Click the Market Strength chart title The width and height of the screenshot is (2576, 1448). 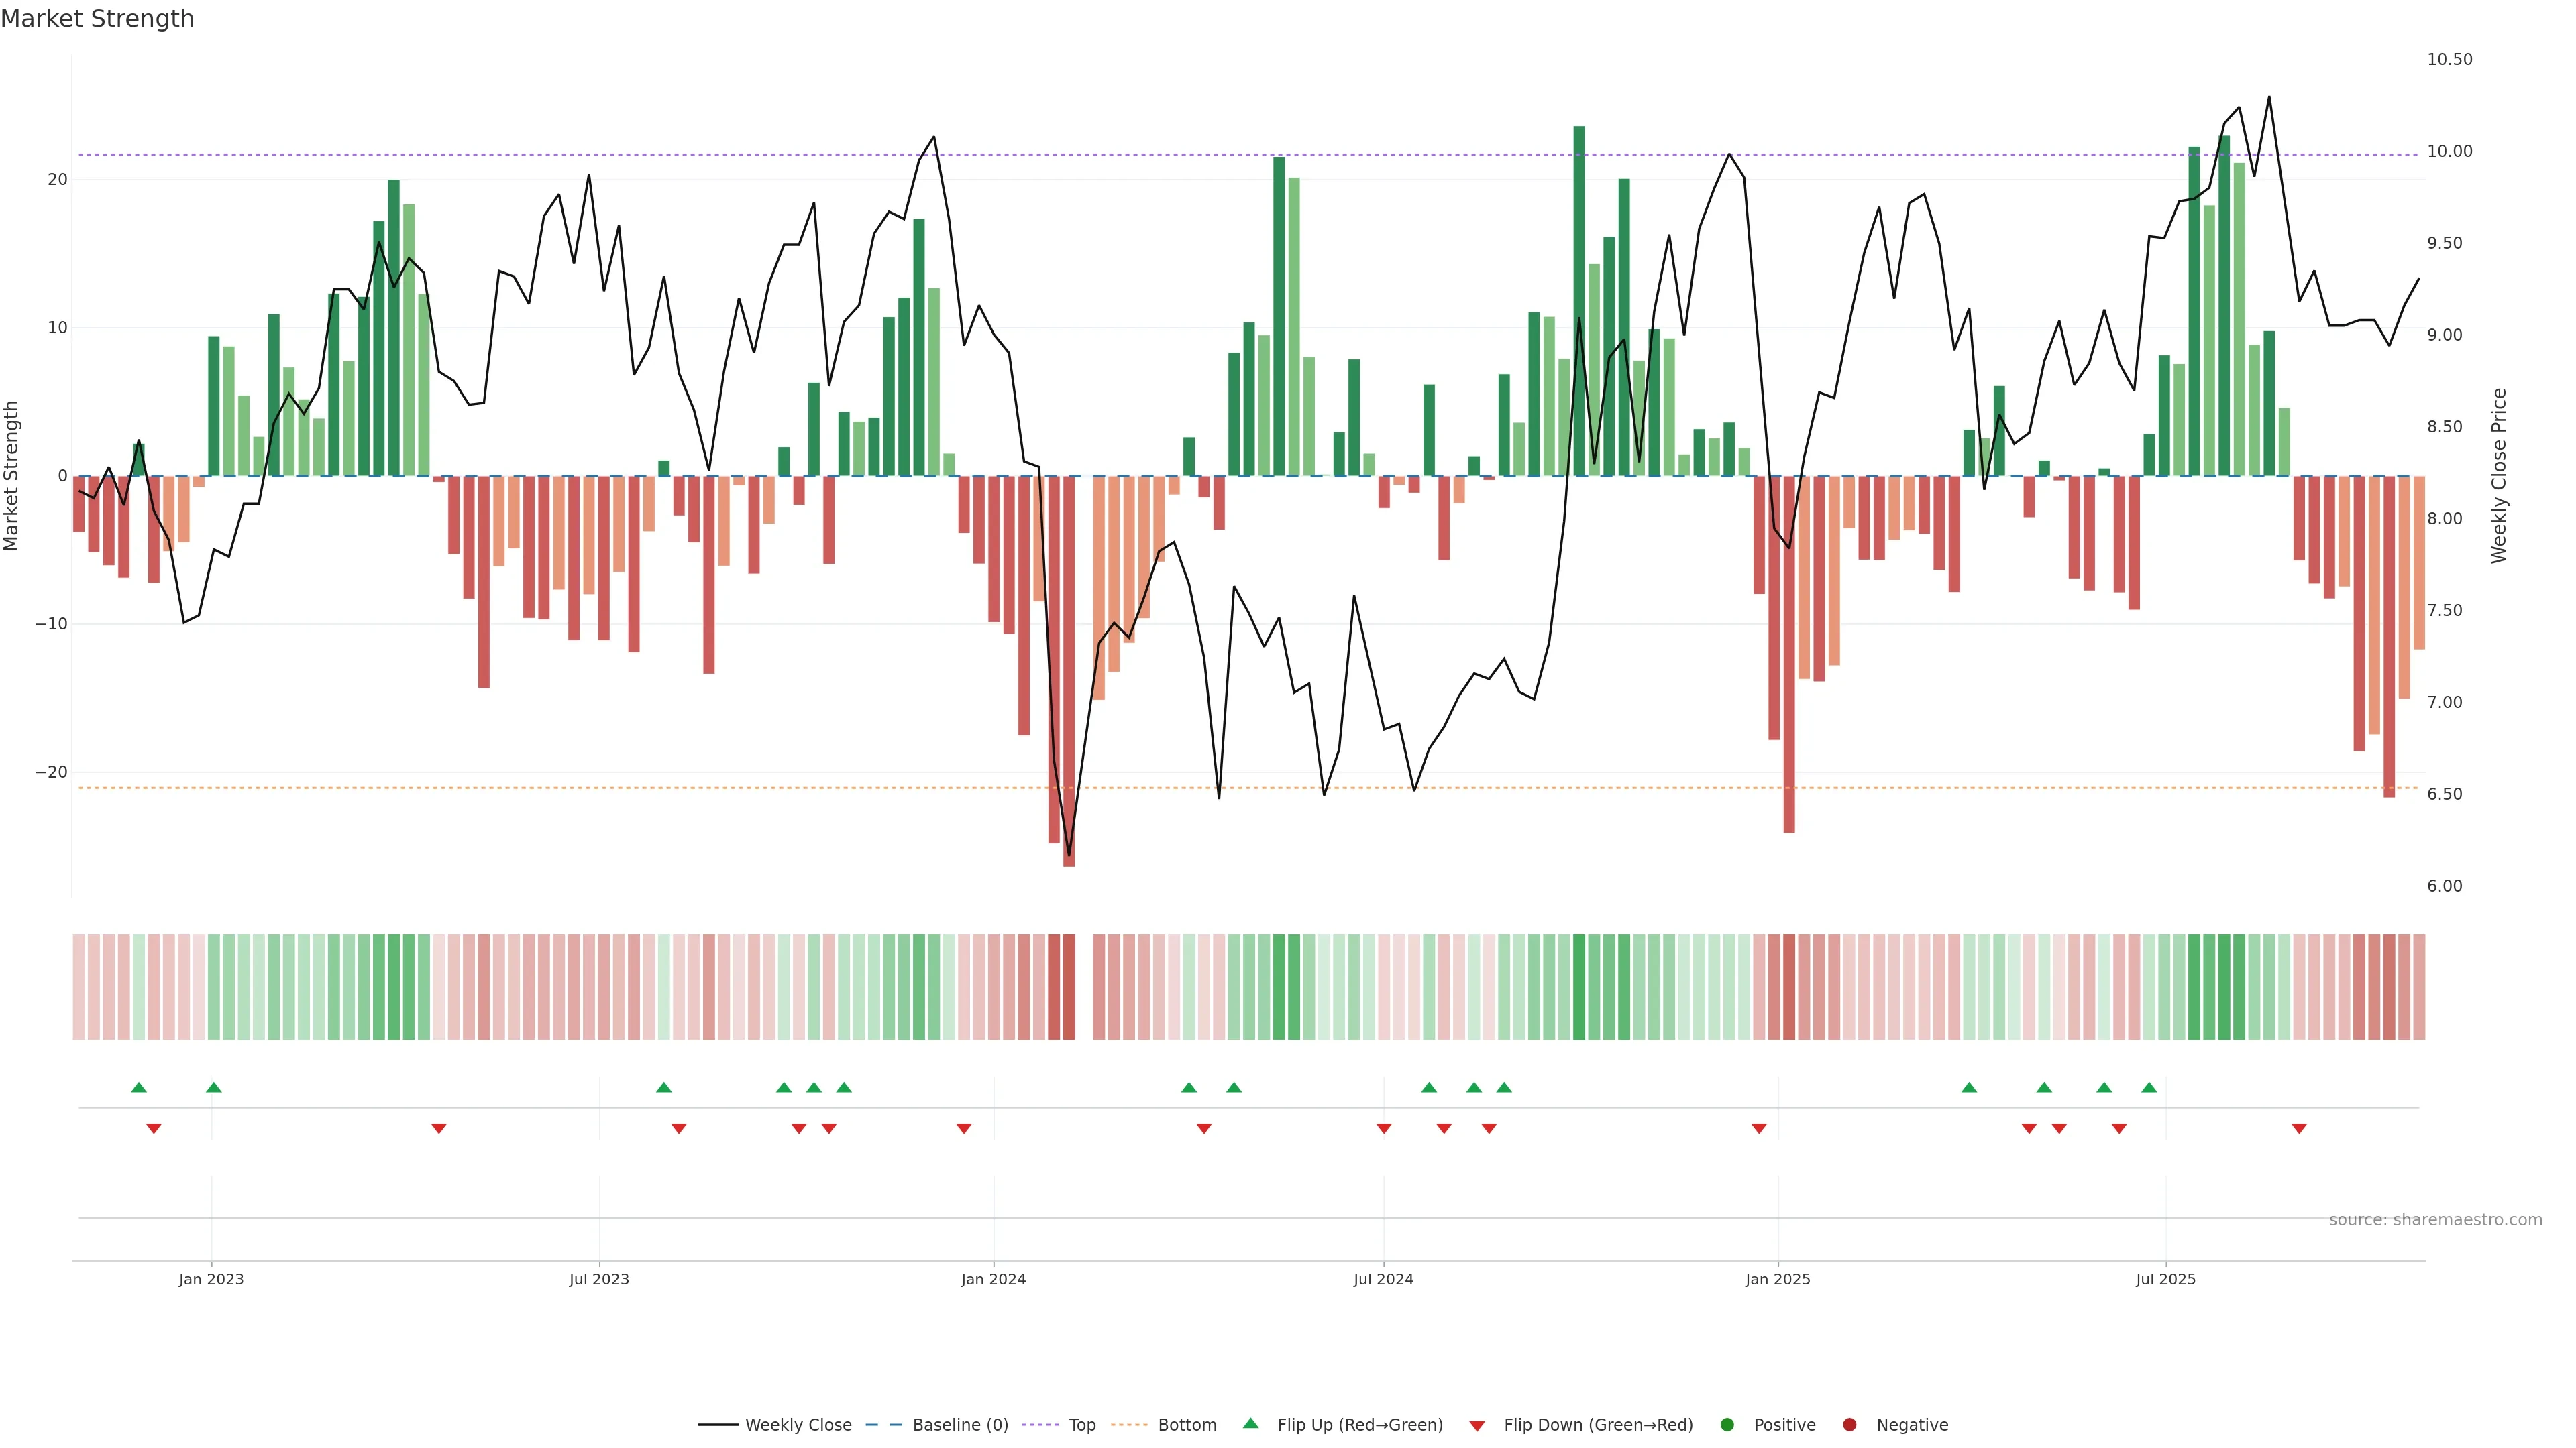pyautogui.click(x=97, y=19)
